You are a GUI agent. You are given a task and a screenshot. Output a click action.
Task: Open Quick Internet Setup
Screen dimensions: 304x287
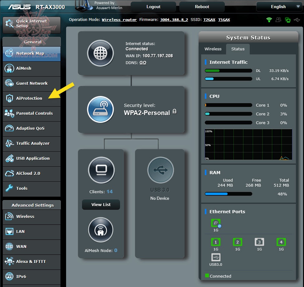click(x=31, y=25)
